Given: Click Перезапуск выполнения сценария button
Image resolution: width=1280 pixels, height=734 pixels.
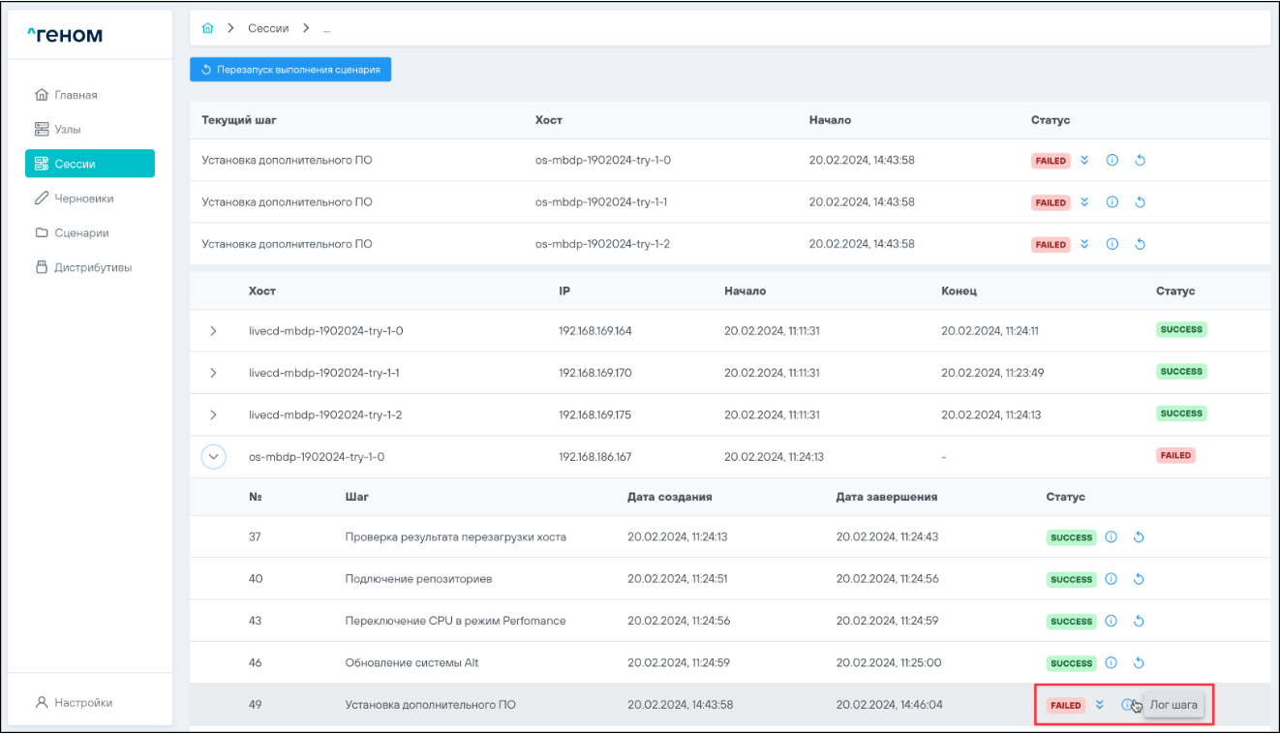Looking at the screenshot, I should (290, 70).
